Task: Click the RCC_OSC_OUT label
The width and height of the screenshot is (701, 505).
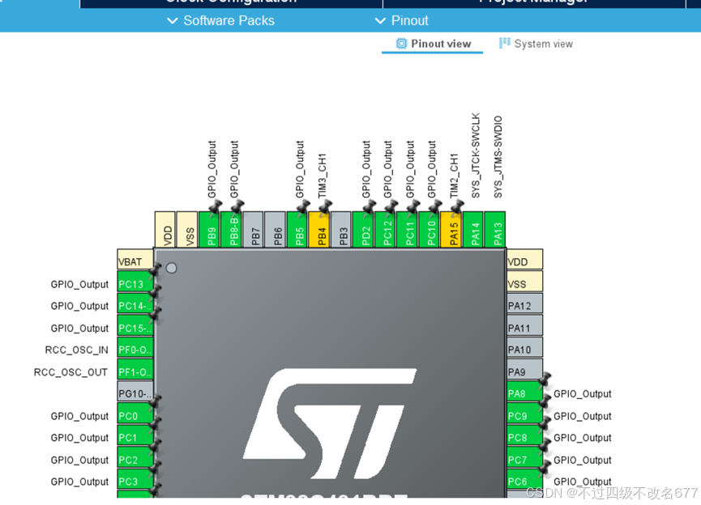Action: [x=71, y=372]
